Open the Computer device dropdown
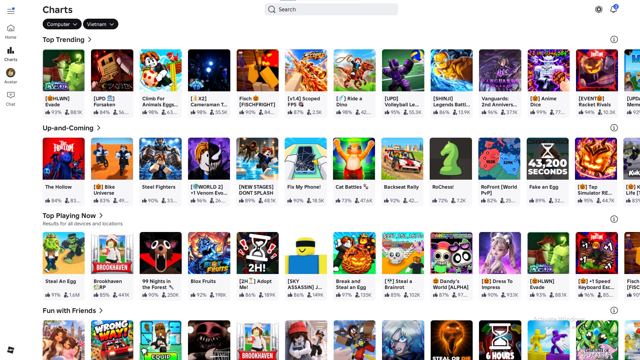Image resolution: width=640 pixels, height=360 pixels. [x=62, y=24]
